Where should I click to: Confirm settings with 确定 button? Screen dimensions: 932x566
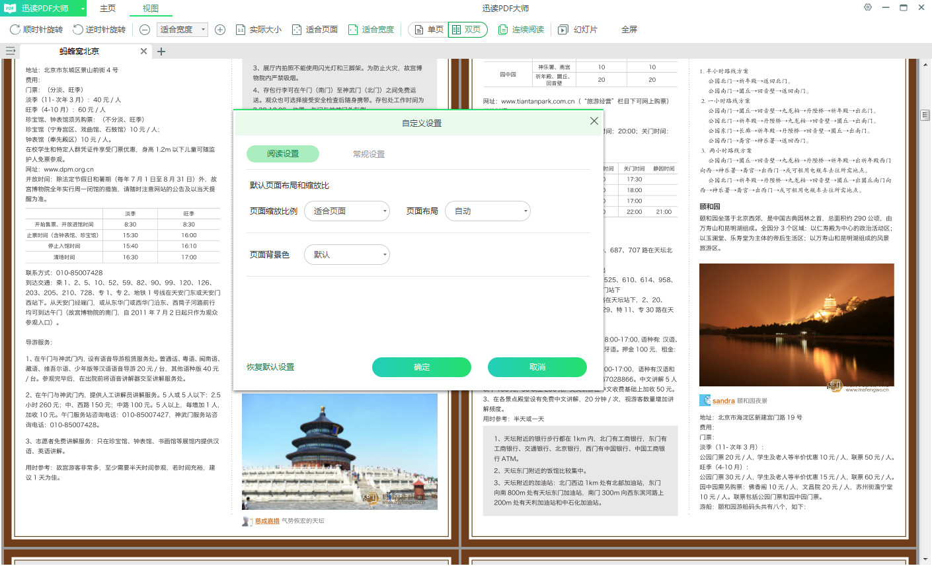tap(422, 367)
